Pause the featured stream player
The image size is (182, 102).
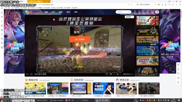pos(27,74)
